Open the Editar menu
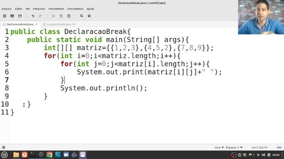 tap(19, 9)
